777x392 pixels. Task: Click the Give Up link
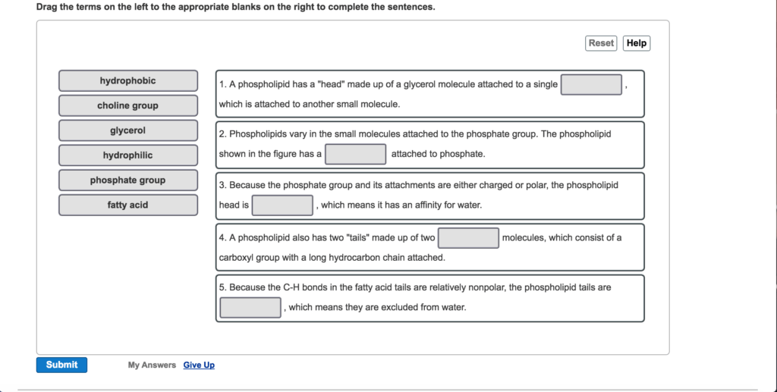click(x=199, y=365)
